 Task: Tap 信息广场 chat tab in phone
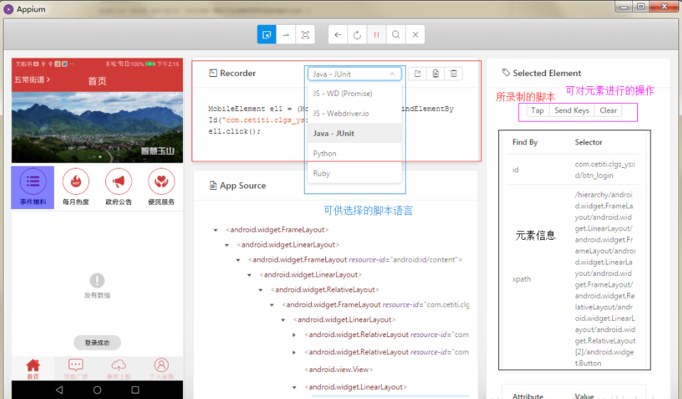pyautogui.click(x=75, y=369)
